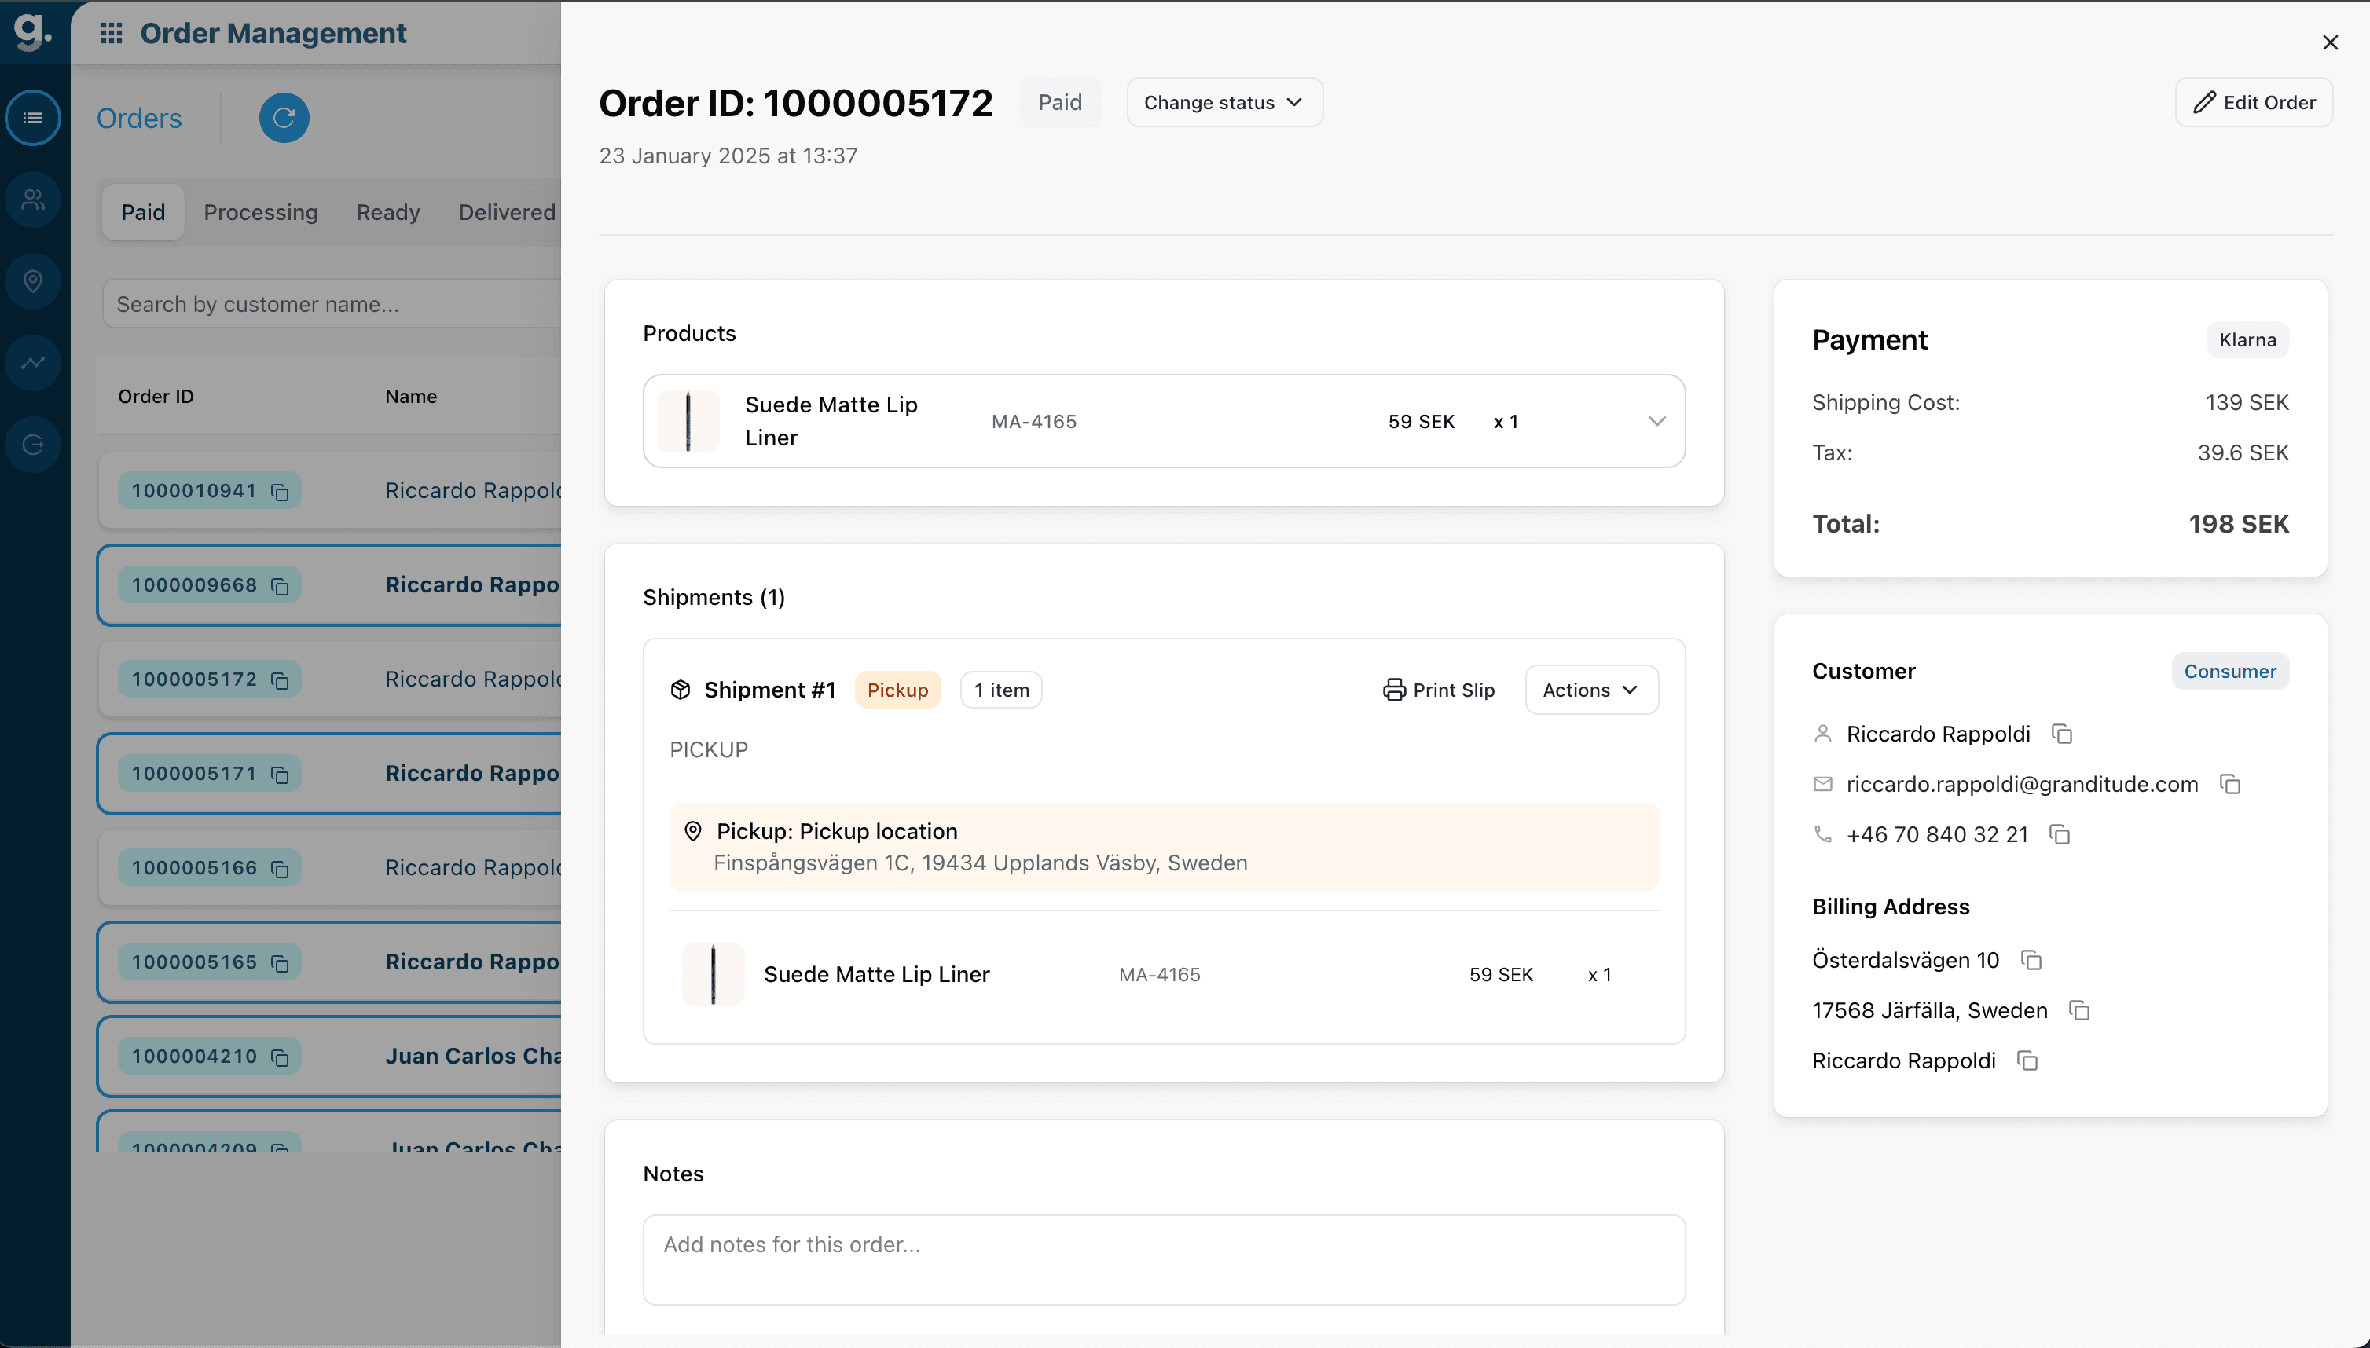Screen dimensions: 2370x1348
Task: Copy customer email address icon
Action: coord(2229,784)
